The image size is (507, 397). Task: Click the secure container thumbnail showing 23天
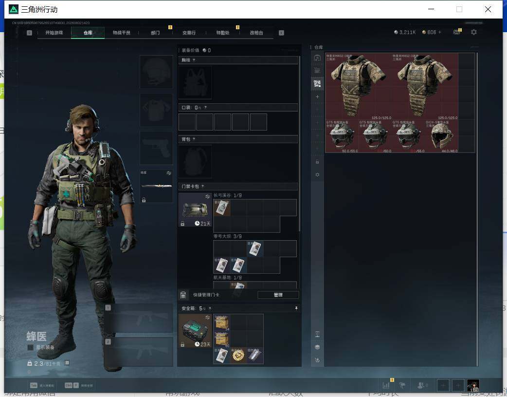tap(195, 331)
